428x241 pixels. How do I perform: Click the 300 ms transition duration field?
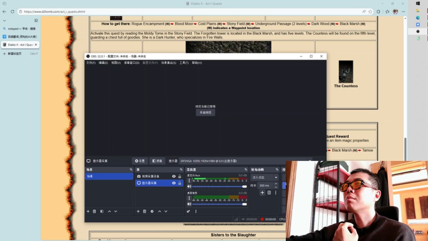[265, 185]
